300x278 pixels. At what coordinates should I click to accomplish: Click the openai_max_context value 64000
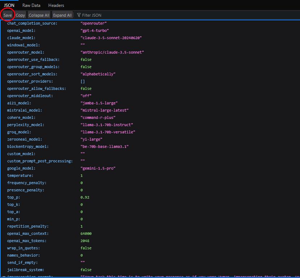(x=86, y=233)
